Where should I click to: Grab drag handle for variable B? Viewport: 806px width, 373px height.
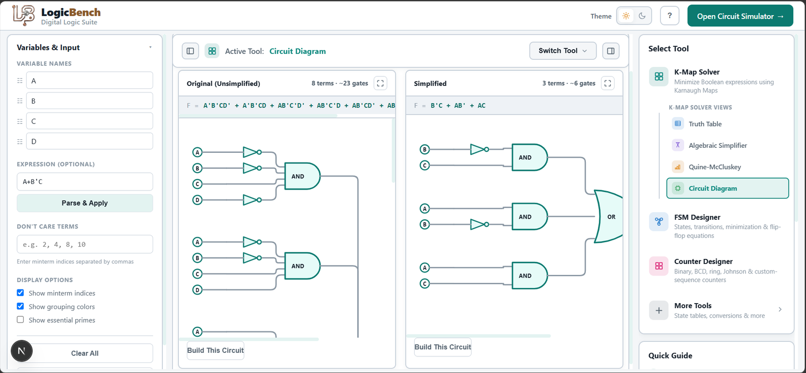pyautogui.click(x=20, y=101)
